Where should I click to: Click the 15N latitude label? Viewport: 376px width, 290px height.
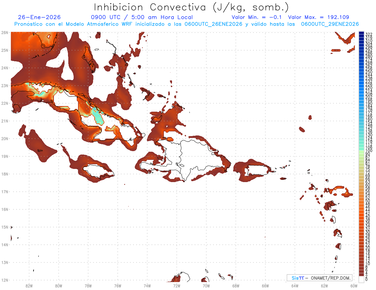point(4,227)
